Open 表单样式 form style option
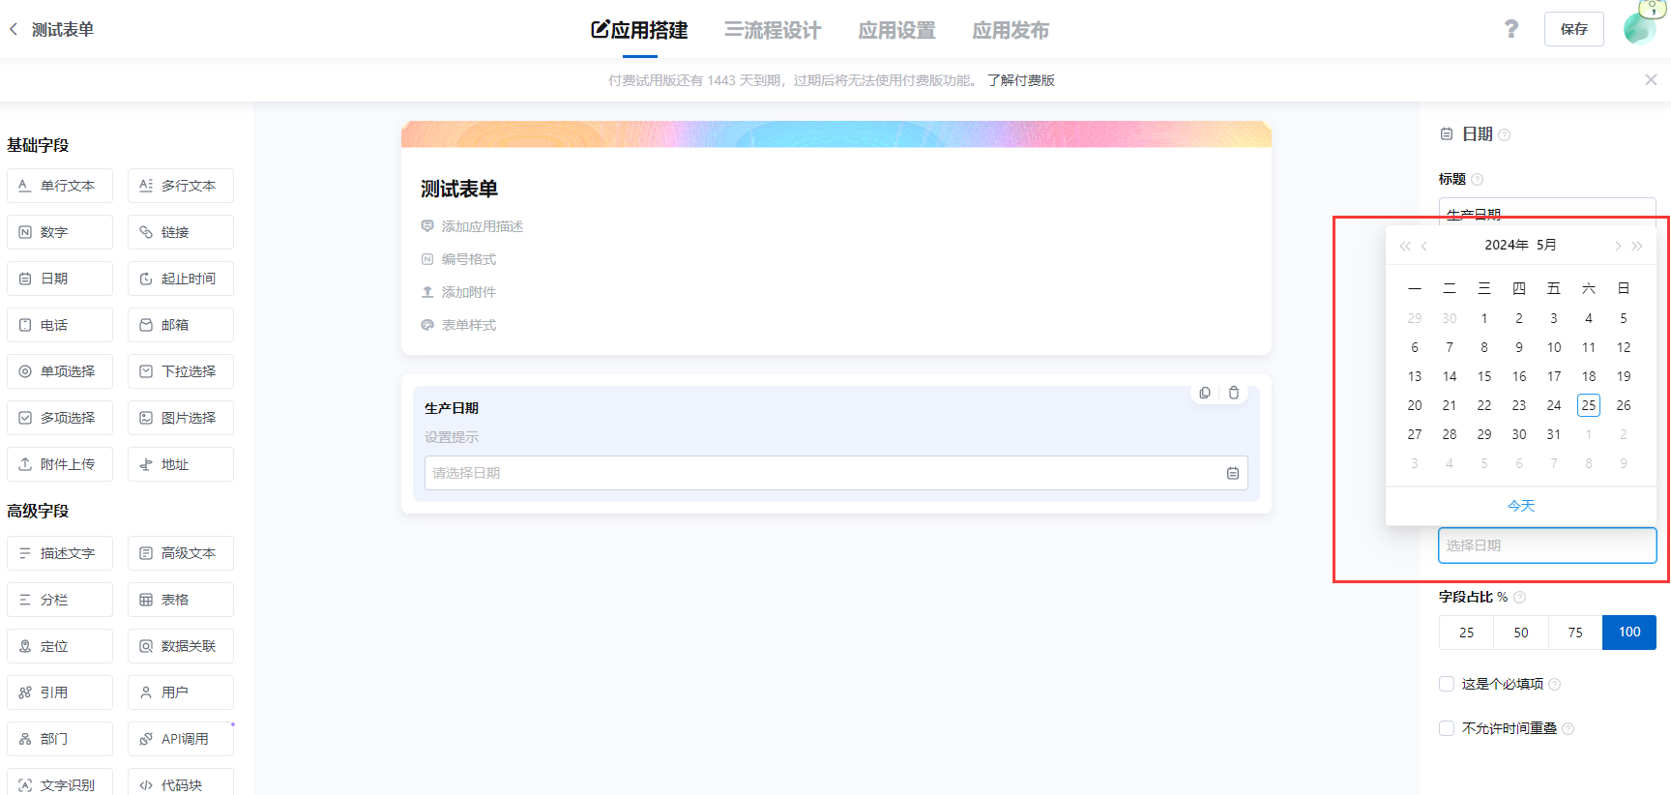Viewport: 1671px width, 795px height. click(469, 325)
